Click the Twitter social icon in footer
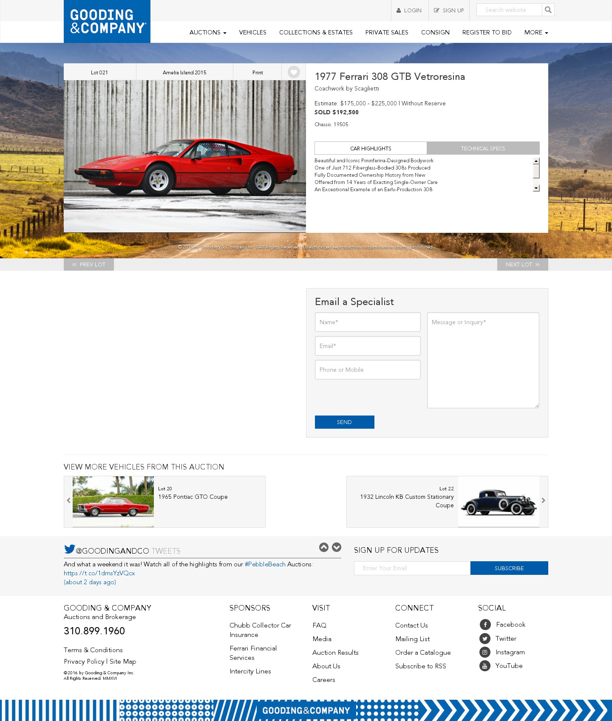 pyautogui.click(x=485, y=639)
